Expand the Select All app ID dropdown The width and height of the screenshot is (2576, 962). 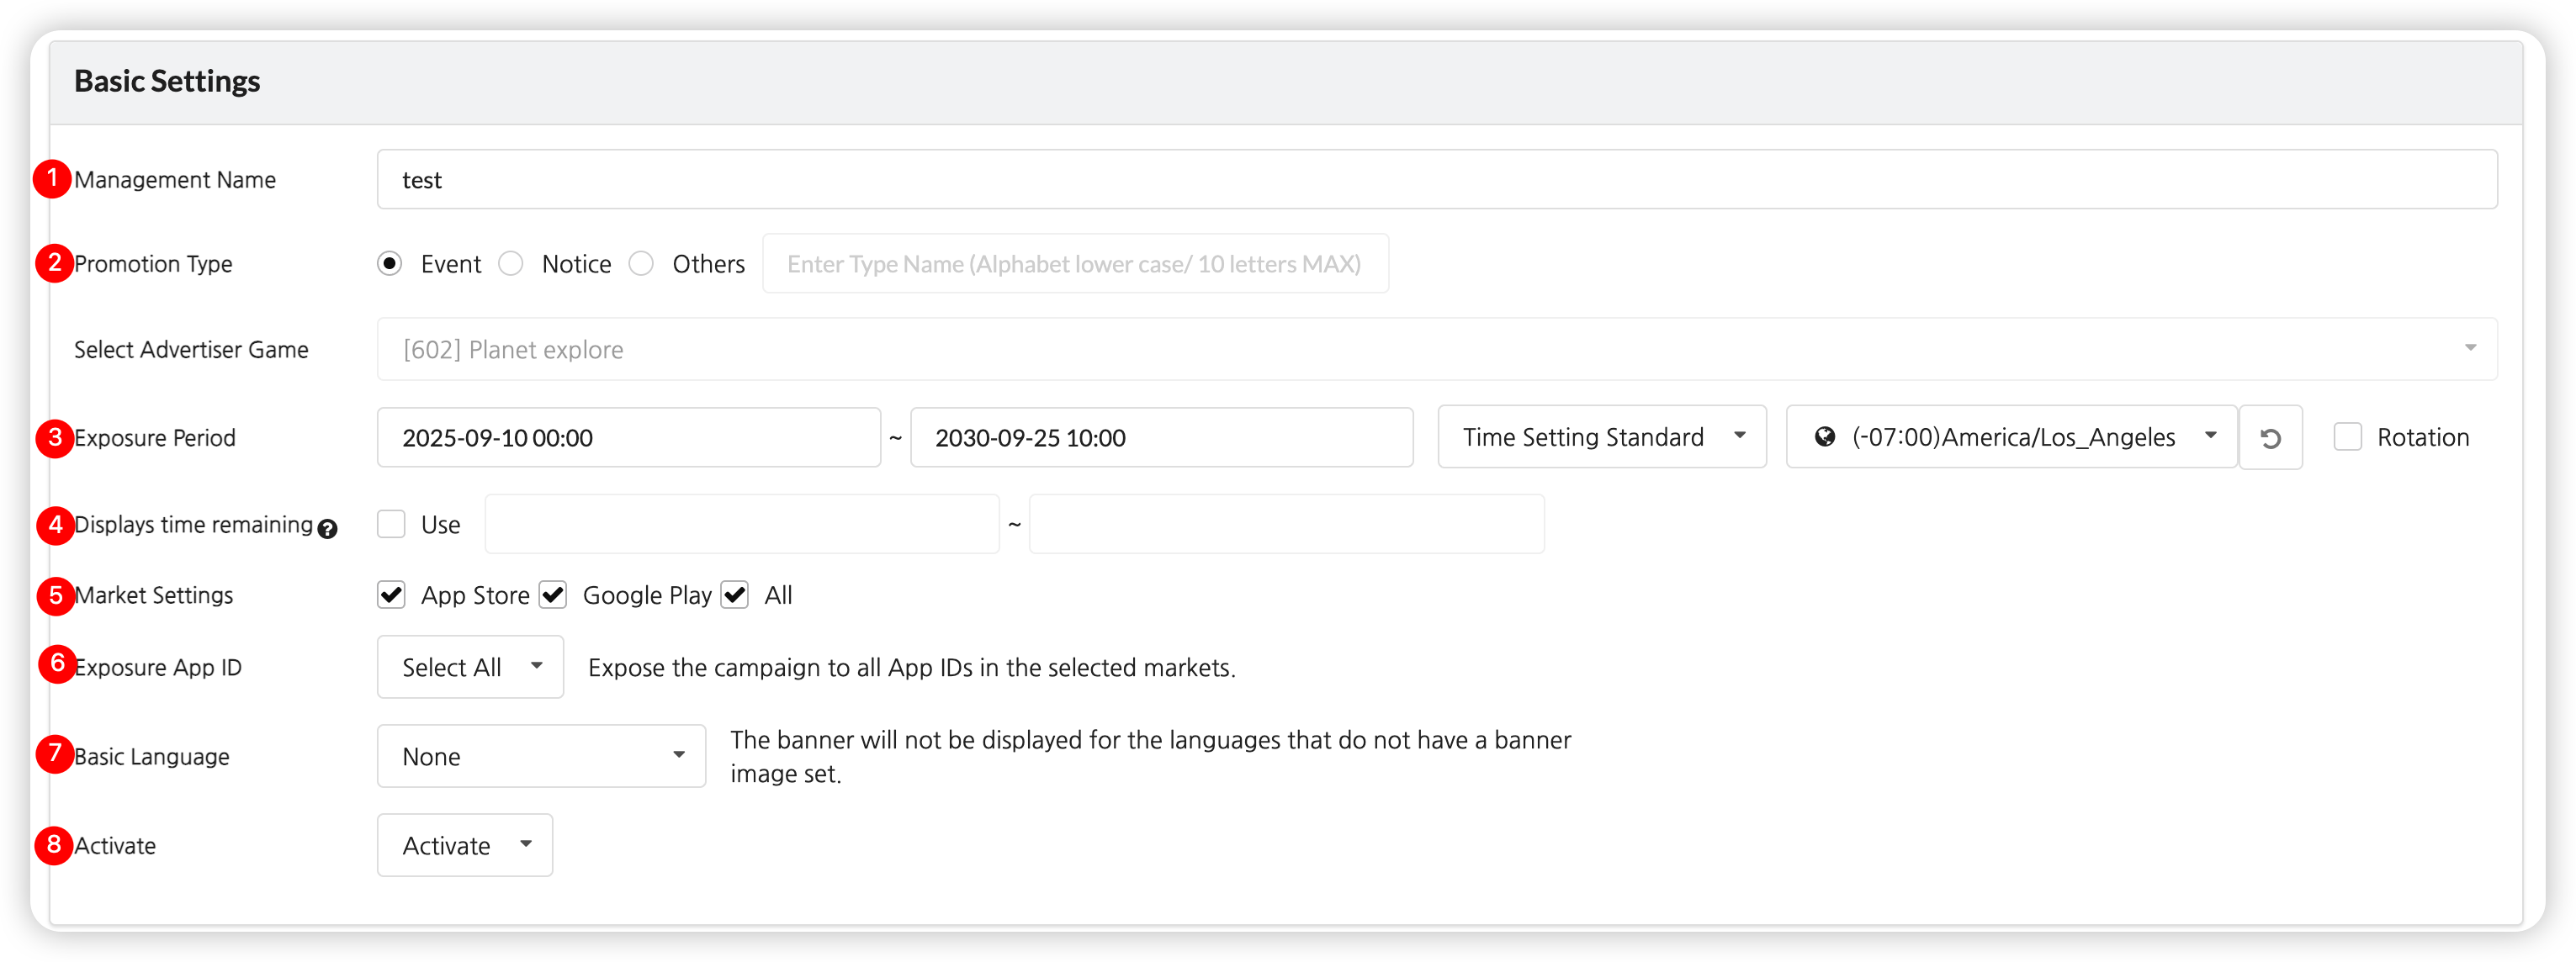pos(470,667)
